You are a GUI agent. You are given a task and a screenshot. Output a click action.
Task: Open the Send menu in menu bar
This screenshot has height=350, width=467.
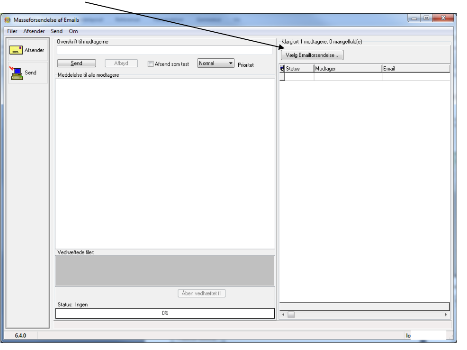point(56,31)
